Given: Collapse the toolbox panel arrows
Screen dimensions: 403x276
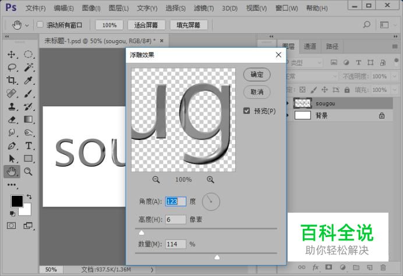Looking at the screenshot, I should 7,37.
